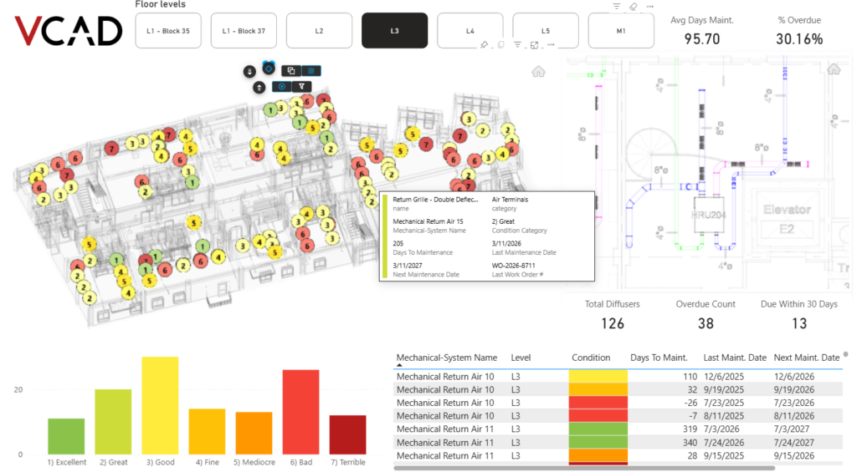
Task: Click the round up-arrow button
Action: pyautogui.click(x=259, y=88)
